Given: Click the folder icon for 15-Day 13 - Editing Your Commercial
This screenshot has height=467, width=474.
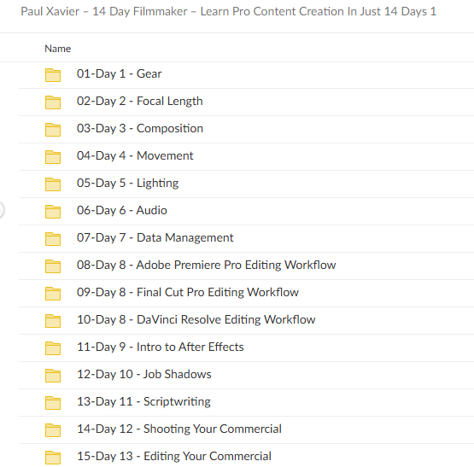Looking at the screenshot, I should point(53,457).
